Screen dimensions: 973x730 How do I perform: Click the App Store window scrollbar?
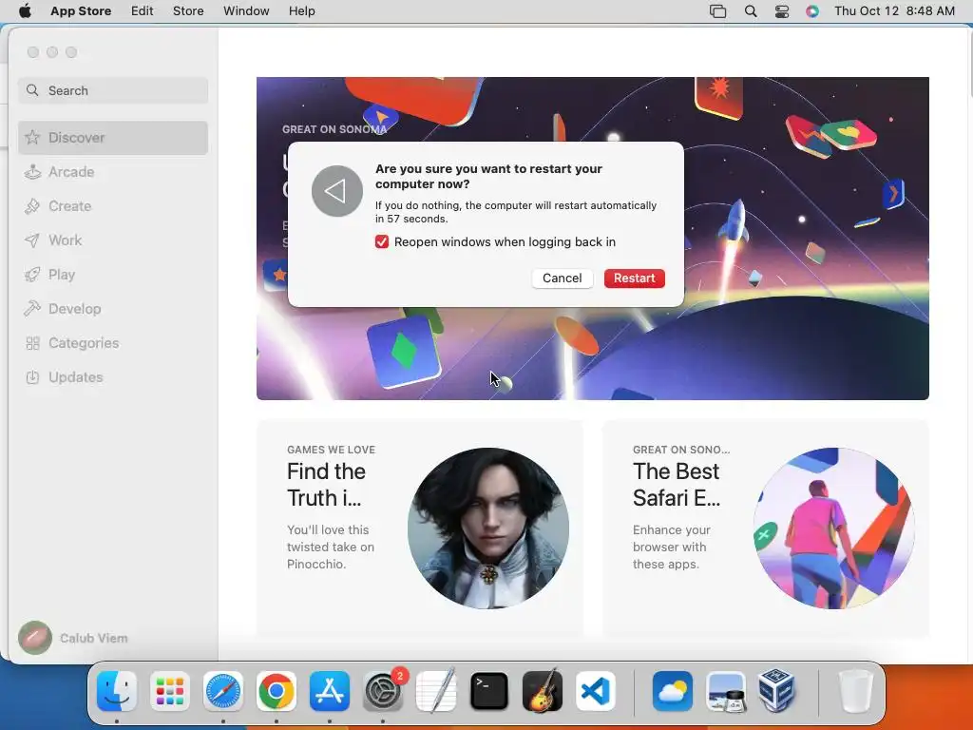[969, 66]
